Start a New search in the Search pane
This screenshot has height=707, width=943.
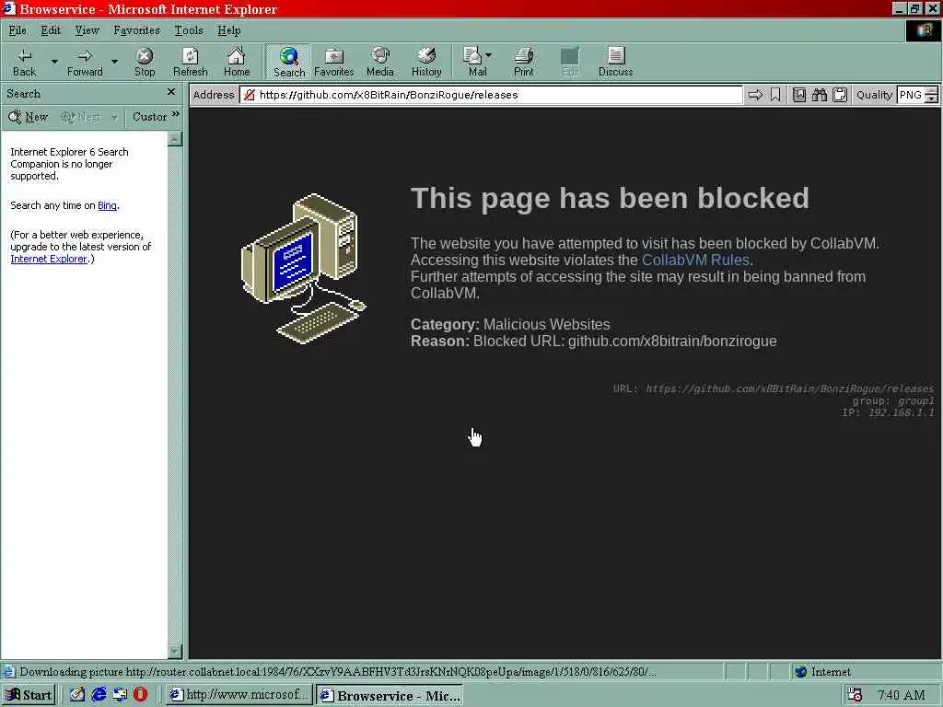point(29,117)
